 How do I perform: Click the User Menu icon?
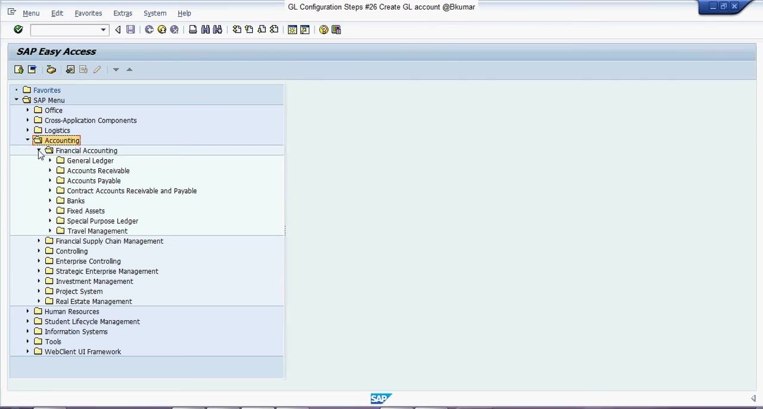(x=19, y=70)
